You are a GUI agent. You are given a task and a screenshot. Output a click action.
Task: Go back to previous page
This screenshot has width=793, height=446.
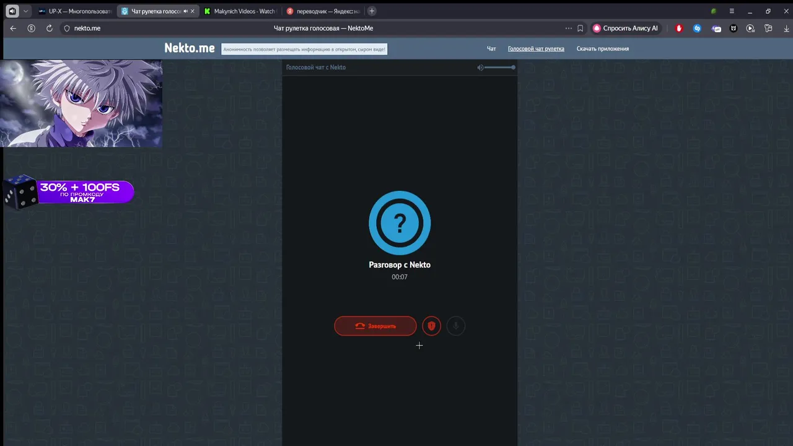pyautogui.click(x=13, y=28)
